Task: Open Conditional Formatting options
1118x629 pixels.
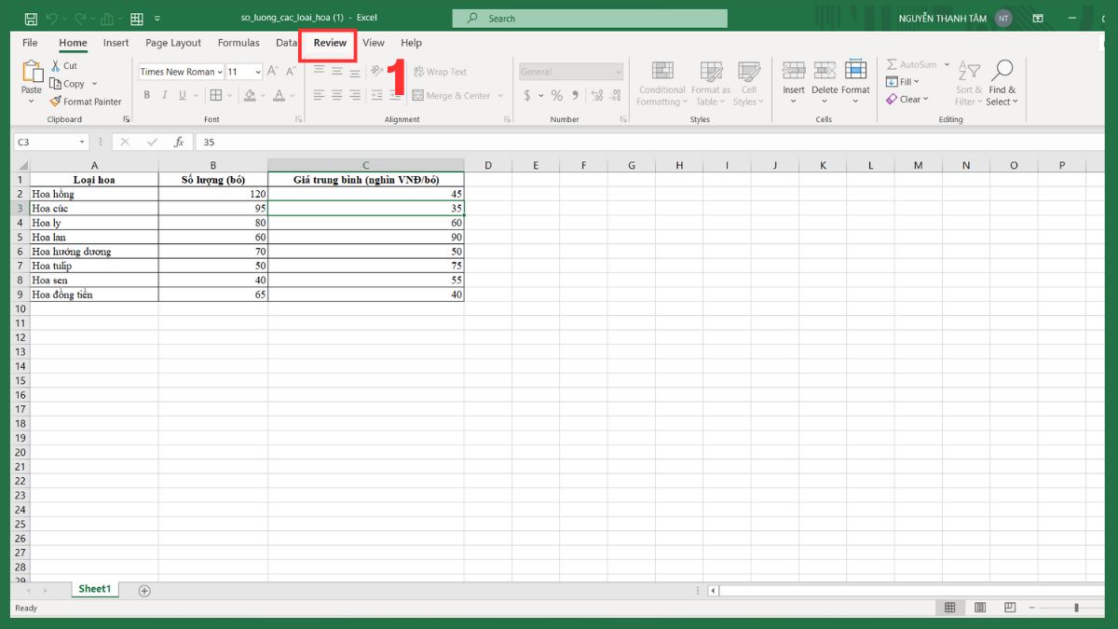Action: click(x=661, y=83)
